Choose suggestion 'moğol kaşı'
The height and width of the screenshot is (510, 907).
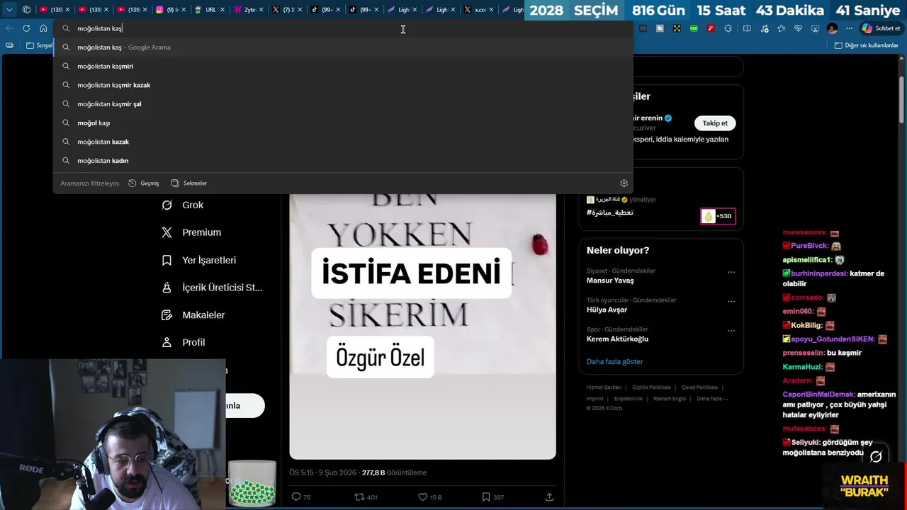pos(343,123)
